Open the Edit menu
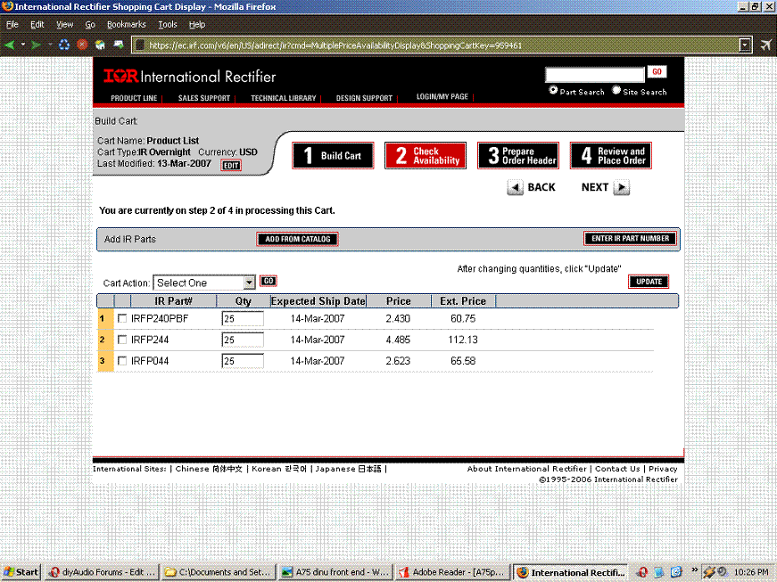The height and width of the screenshot is (582, 777). (37, 24)
